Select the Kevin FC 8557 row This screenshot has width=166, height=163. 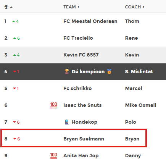[x=83, y=55]
